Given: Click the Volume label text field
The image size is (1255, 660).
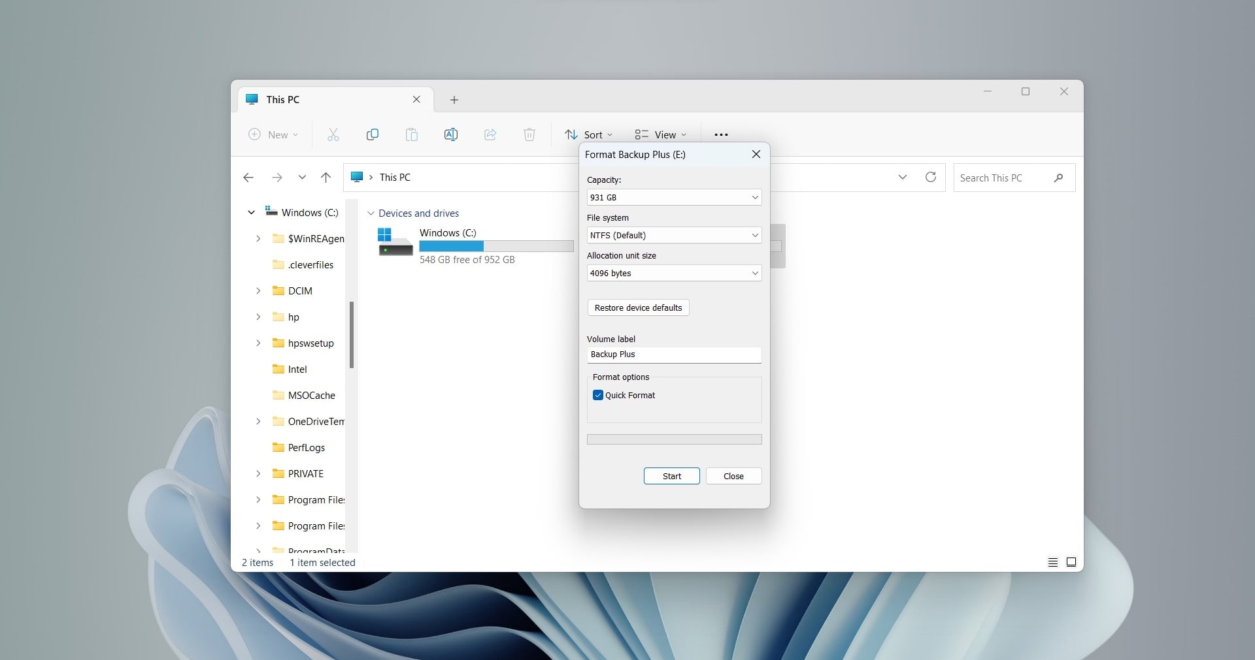Looking at the screenshot, I should pos(673,354).
